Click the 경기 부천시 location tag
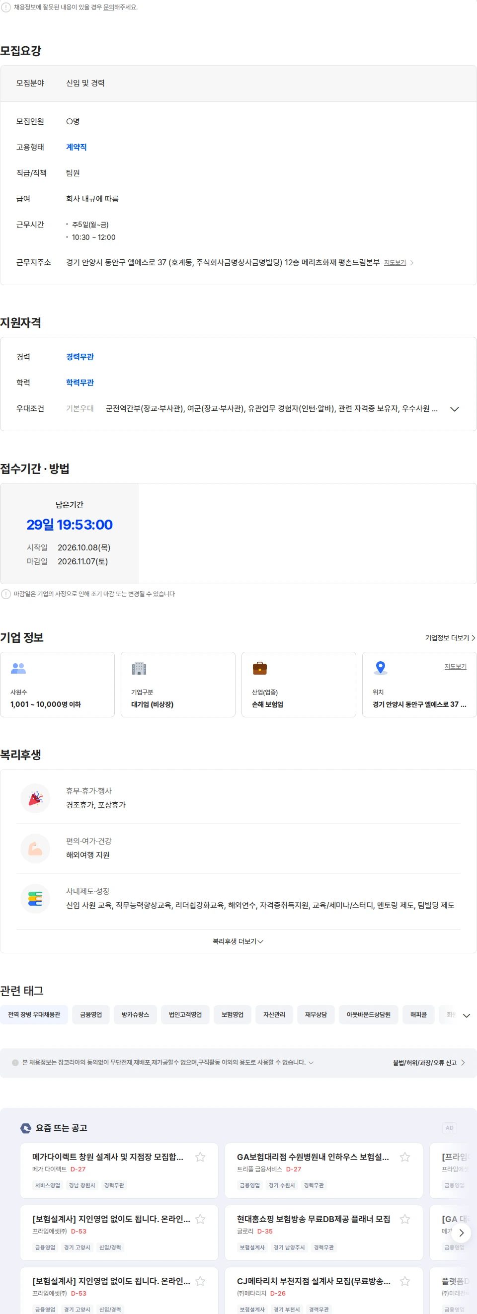 click(287, 1310)
